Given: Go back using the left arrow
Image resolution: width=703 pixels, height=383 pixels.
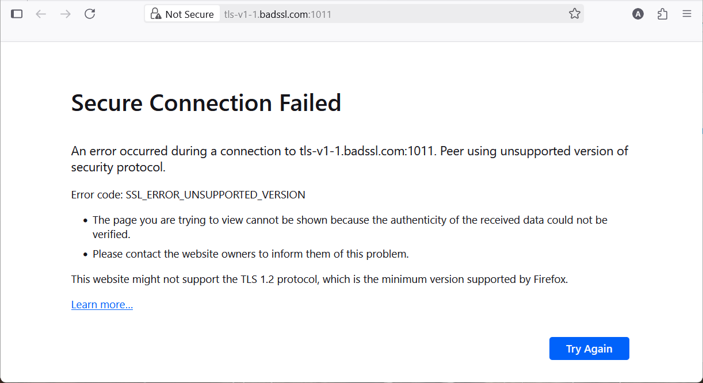Looking at the screenshot, I should 41,14.
